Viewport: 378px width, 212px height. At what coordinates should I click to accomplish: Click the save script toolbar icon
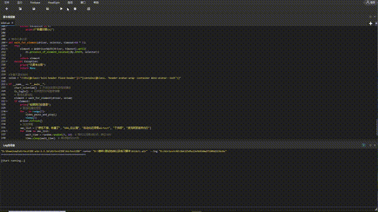34,9
